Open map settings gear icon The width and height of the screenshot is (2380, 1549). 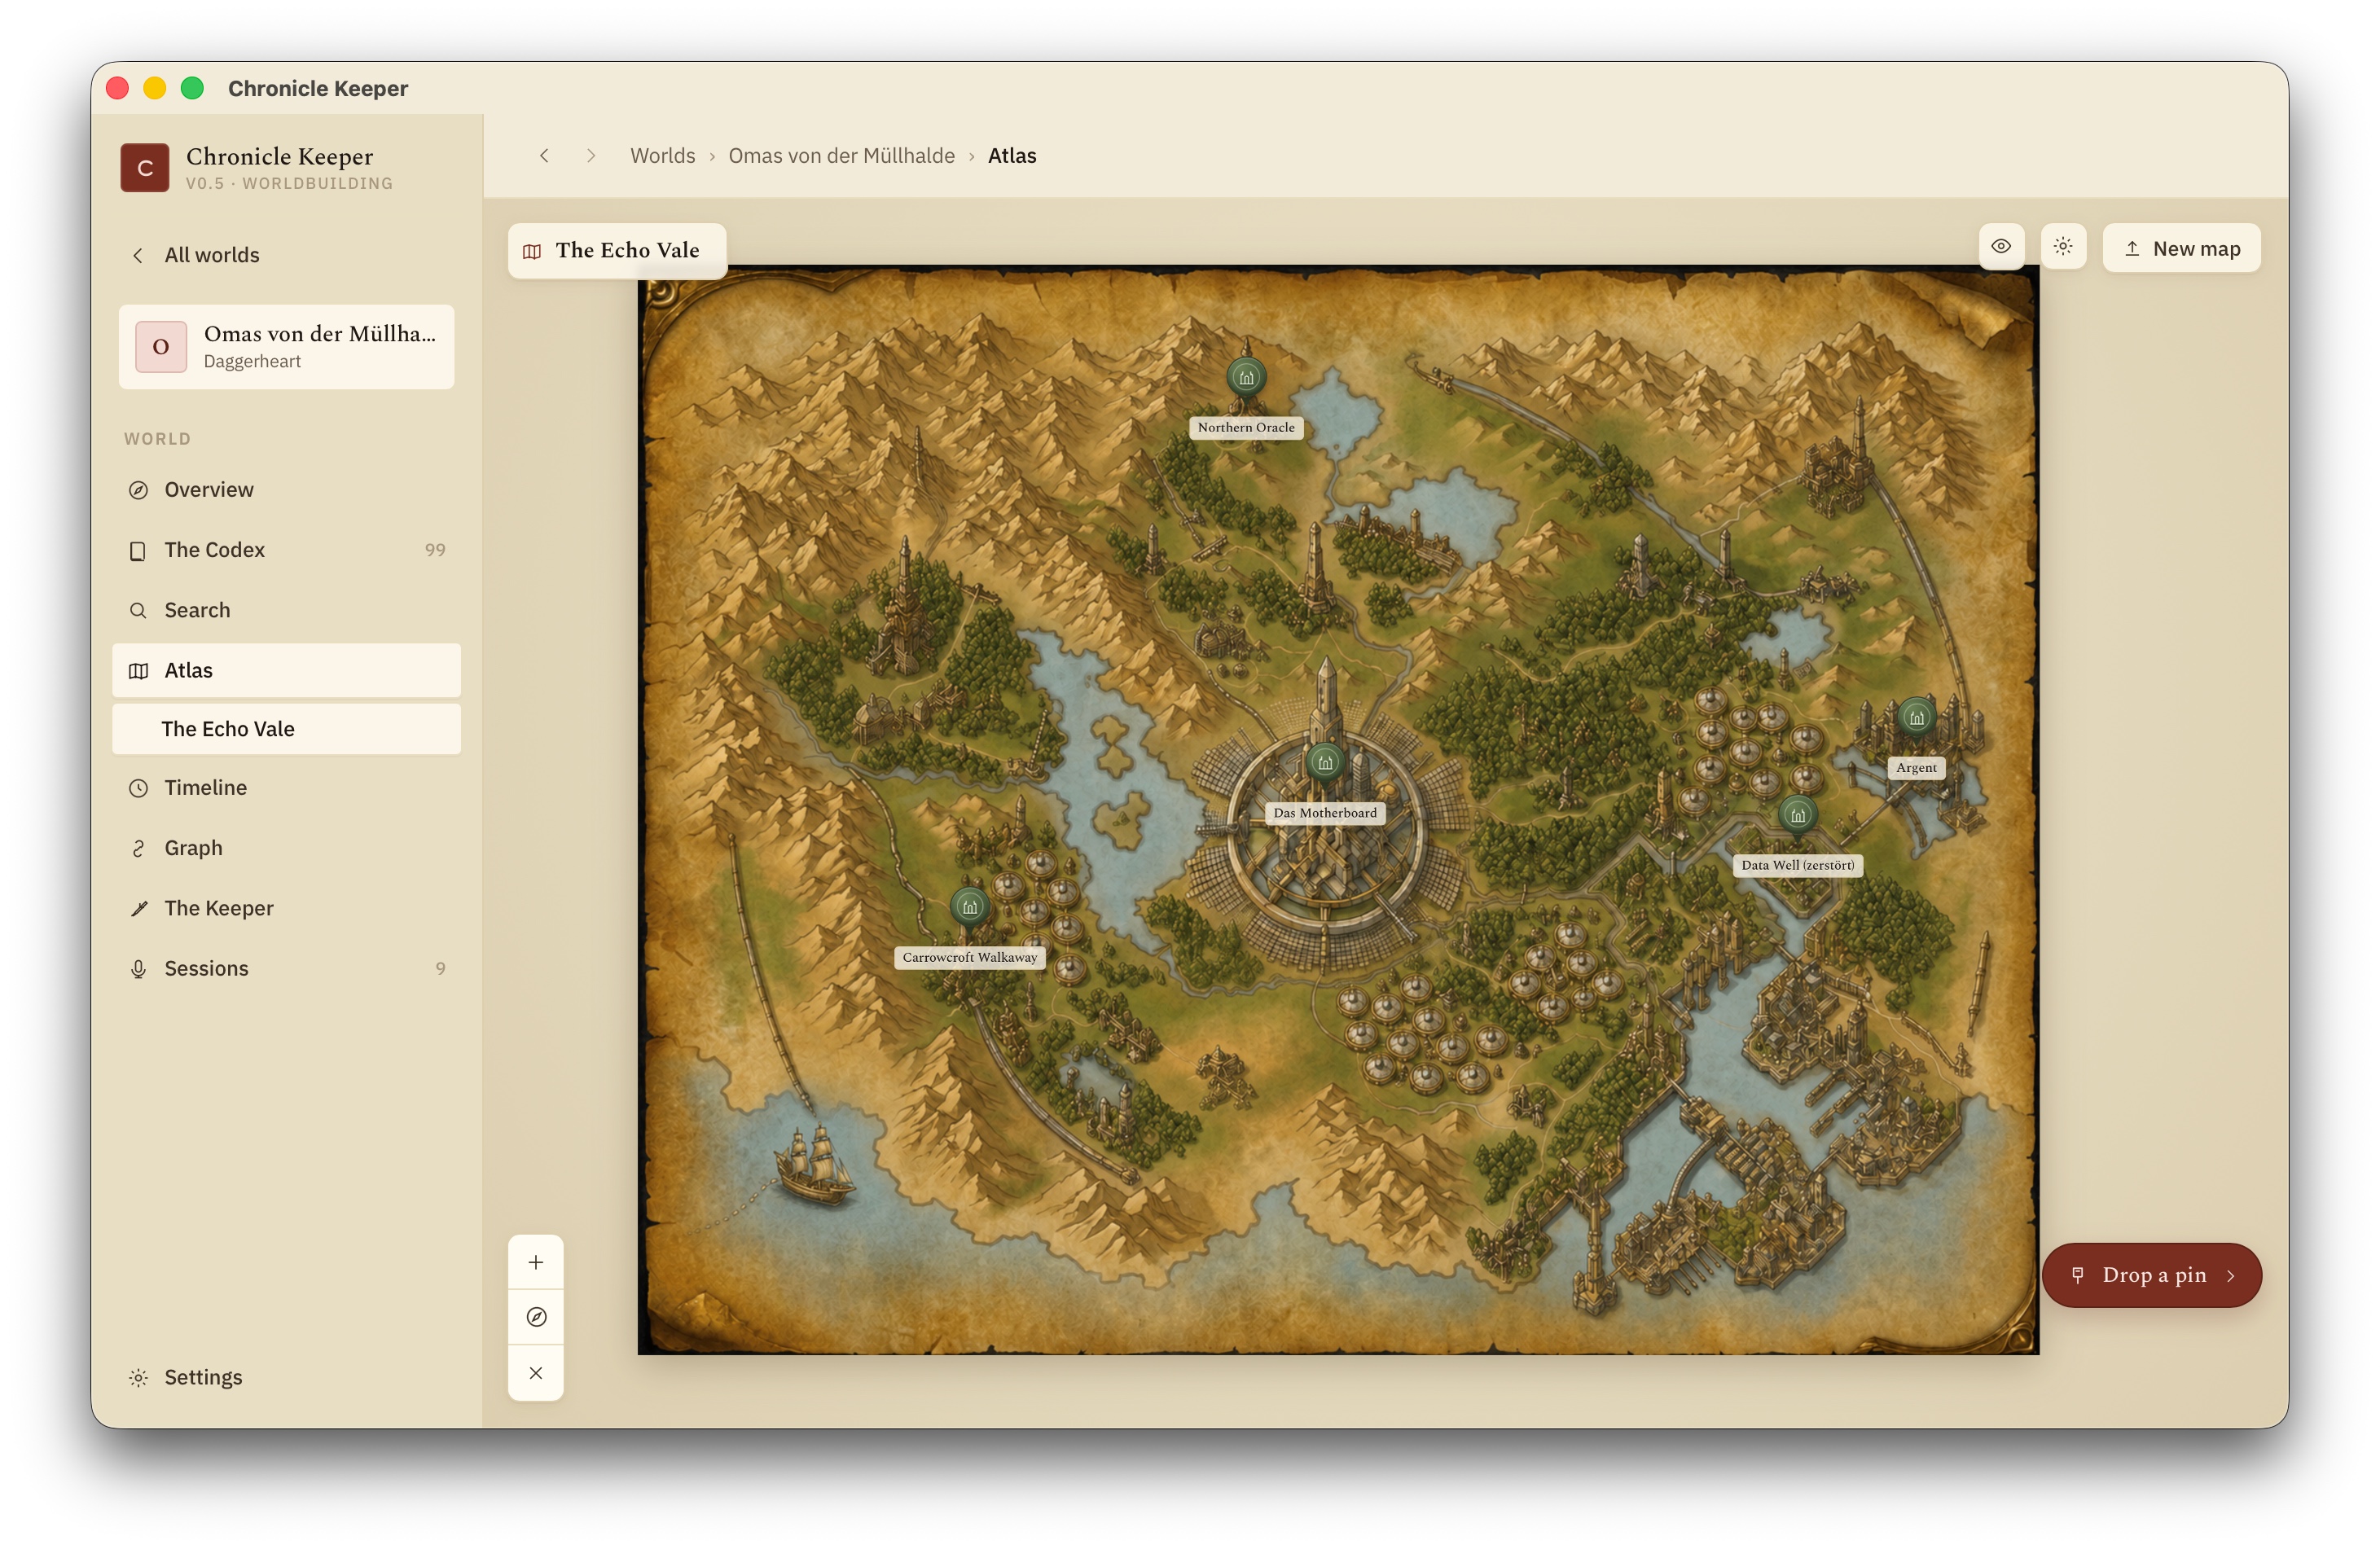[x=2063, y=247]
